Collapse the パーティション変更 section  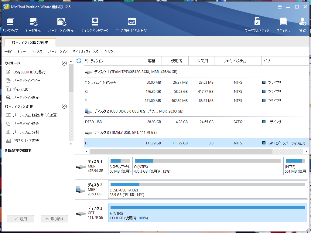(x=64, y=106)
